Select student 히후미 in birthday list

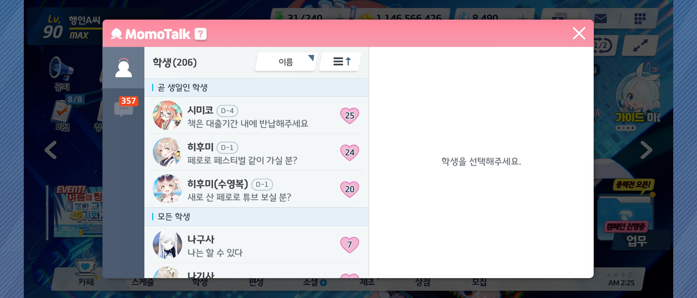(256, 152)
